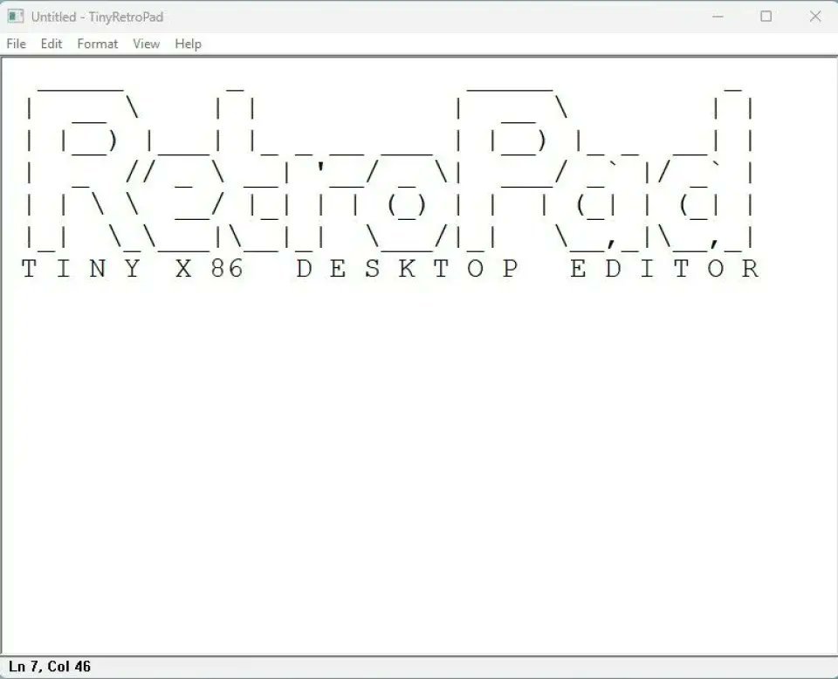
Task: Click the 'Ln 7, Col 46' status bar entry
Action: pos(50,667)
